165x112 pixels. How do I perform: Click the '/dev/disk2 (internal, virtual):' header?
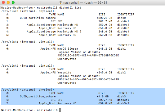point(28,66)
